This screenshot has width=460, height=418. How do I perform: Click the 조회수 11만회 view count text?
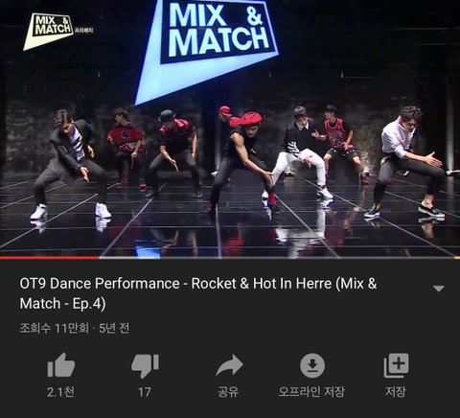(54, 328)
